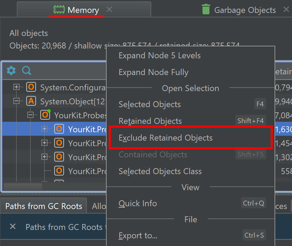Close the Memory tab
The image size is (292, 246).
click(x=109, y=9)
